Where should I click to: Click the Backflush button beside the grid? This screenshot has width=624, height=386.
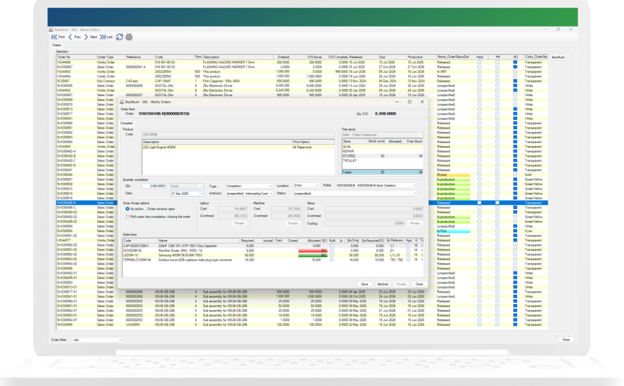558,57
